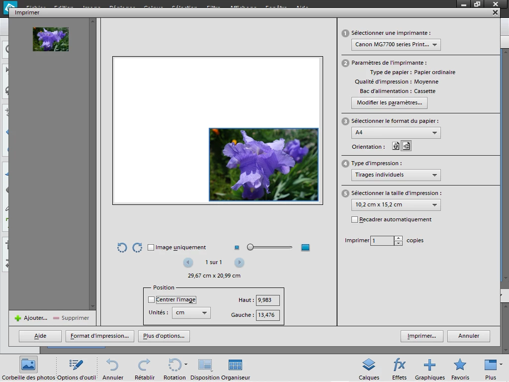Adjust image zoom slider handle

250,247
